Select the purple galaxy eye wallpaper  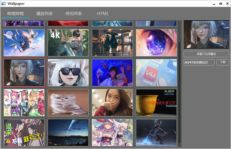point(156,43)
